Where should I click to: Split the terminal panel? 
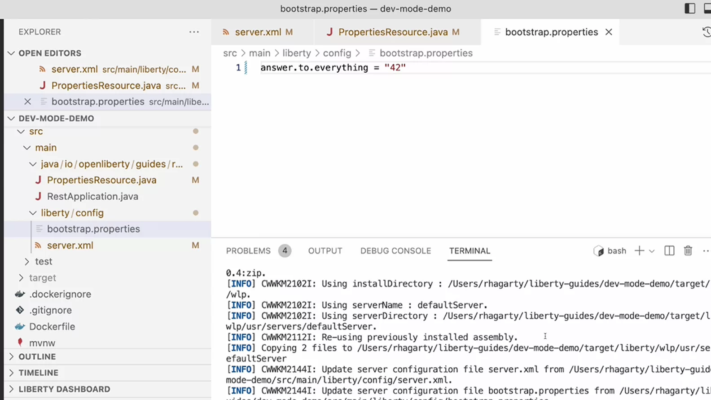(x=669, y=251)
